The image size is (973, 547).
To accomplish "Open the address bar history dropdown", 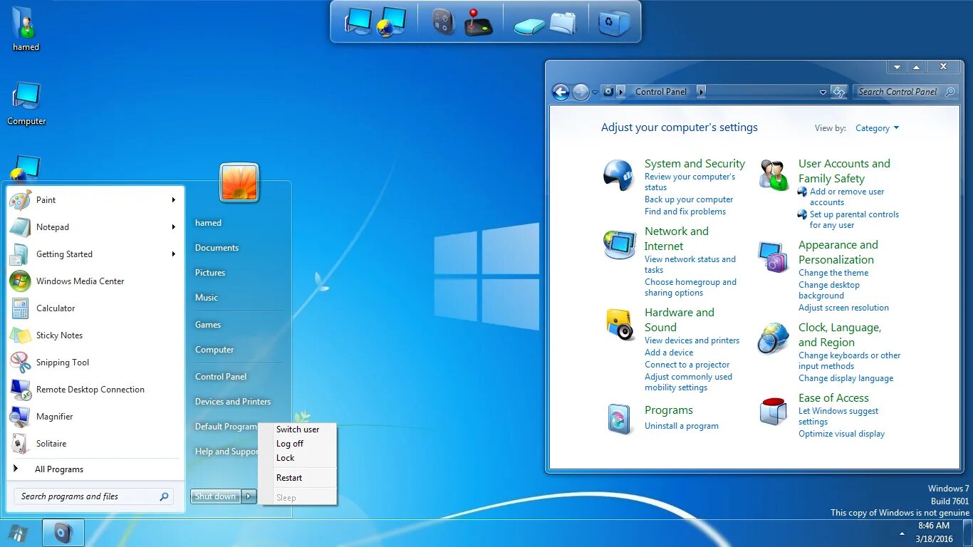I will [x=823, y=92].
